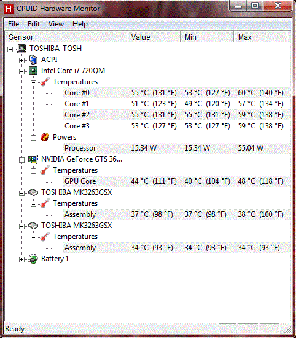Expand the ACPI node

click(21, 61)
